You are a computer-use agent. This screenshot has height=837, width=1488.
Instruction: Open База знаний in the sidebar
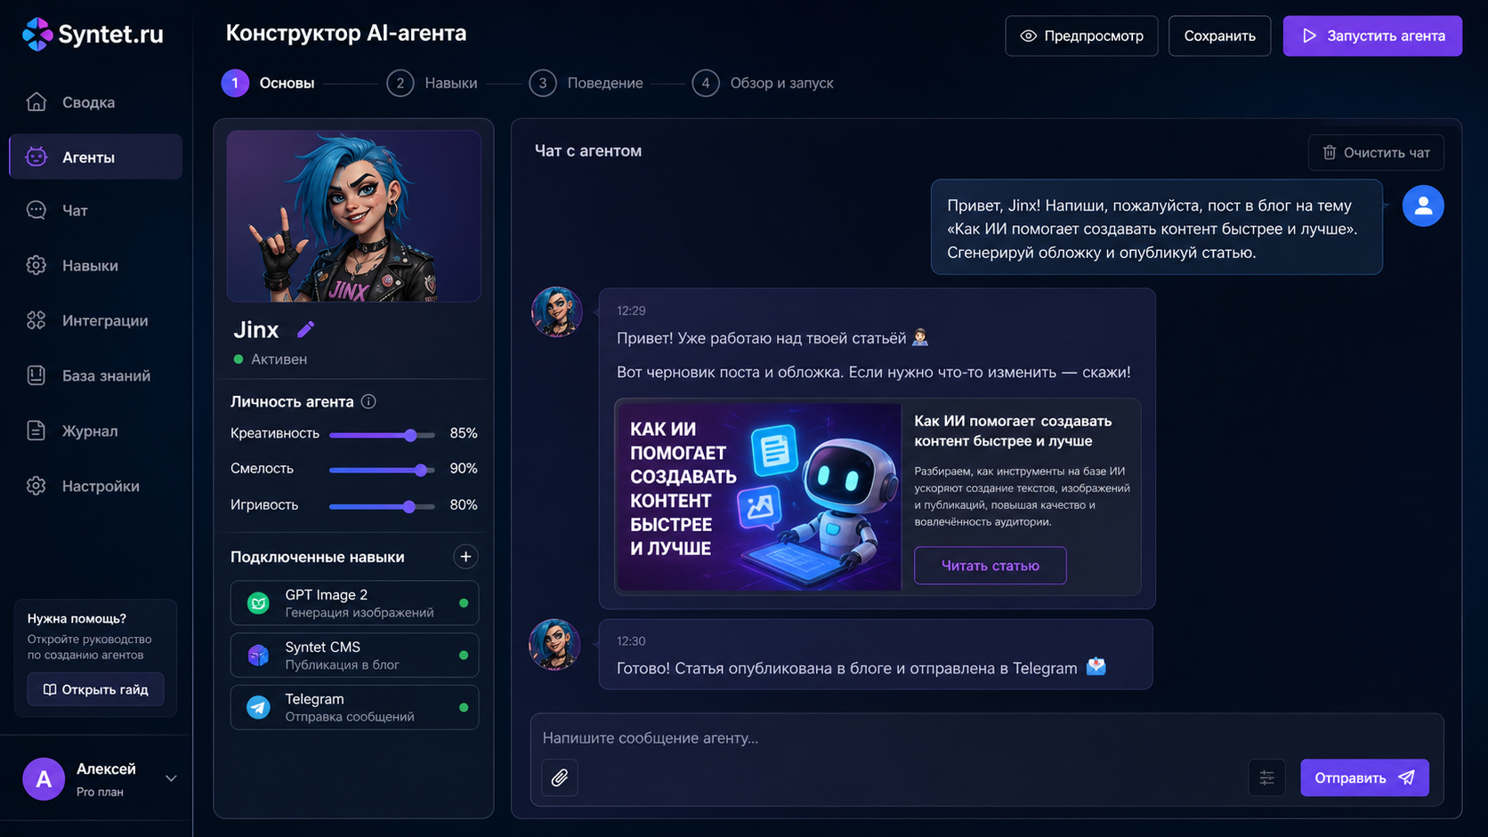[95, 376]
